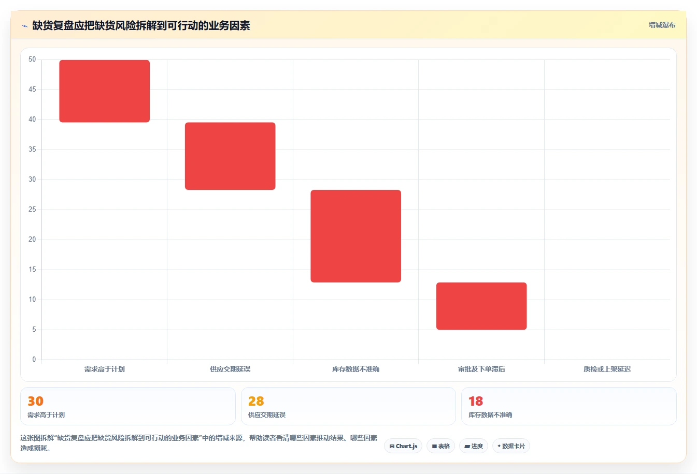Click the 增减瀑布 label in the header
The height and width of the screenshot is (474, 697).
click(x=662, y=25)
